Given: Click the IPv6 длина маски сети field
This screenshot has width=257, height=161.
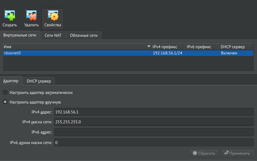Looking at the screenshot, I should 154,142.
